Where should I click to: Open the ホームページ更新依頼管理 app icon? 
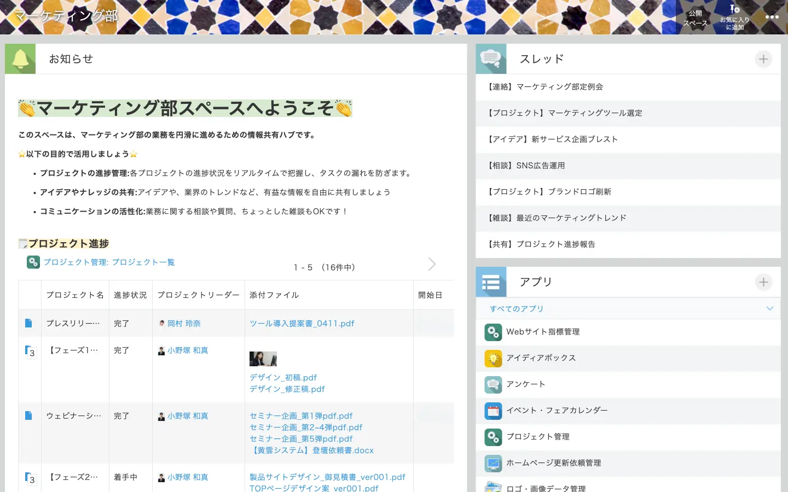[493, 463]
